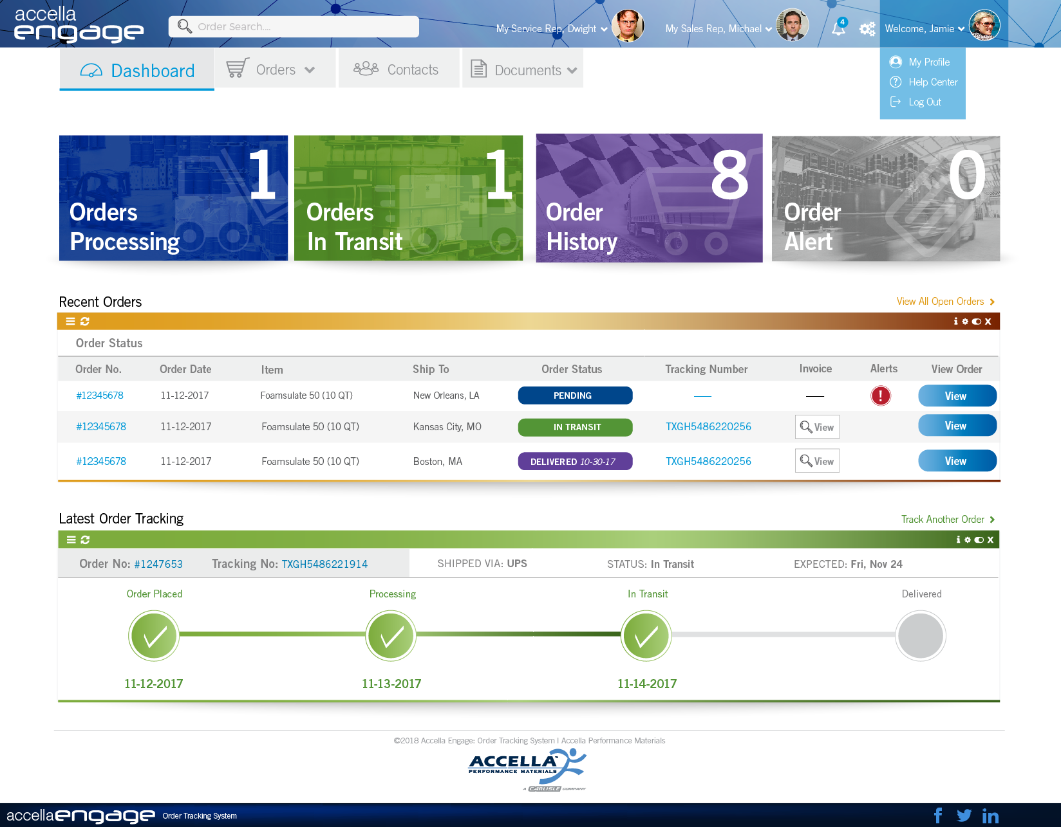Click Dwight's service rep avatar

(x=628, y=26)
